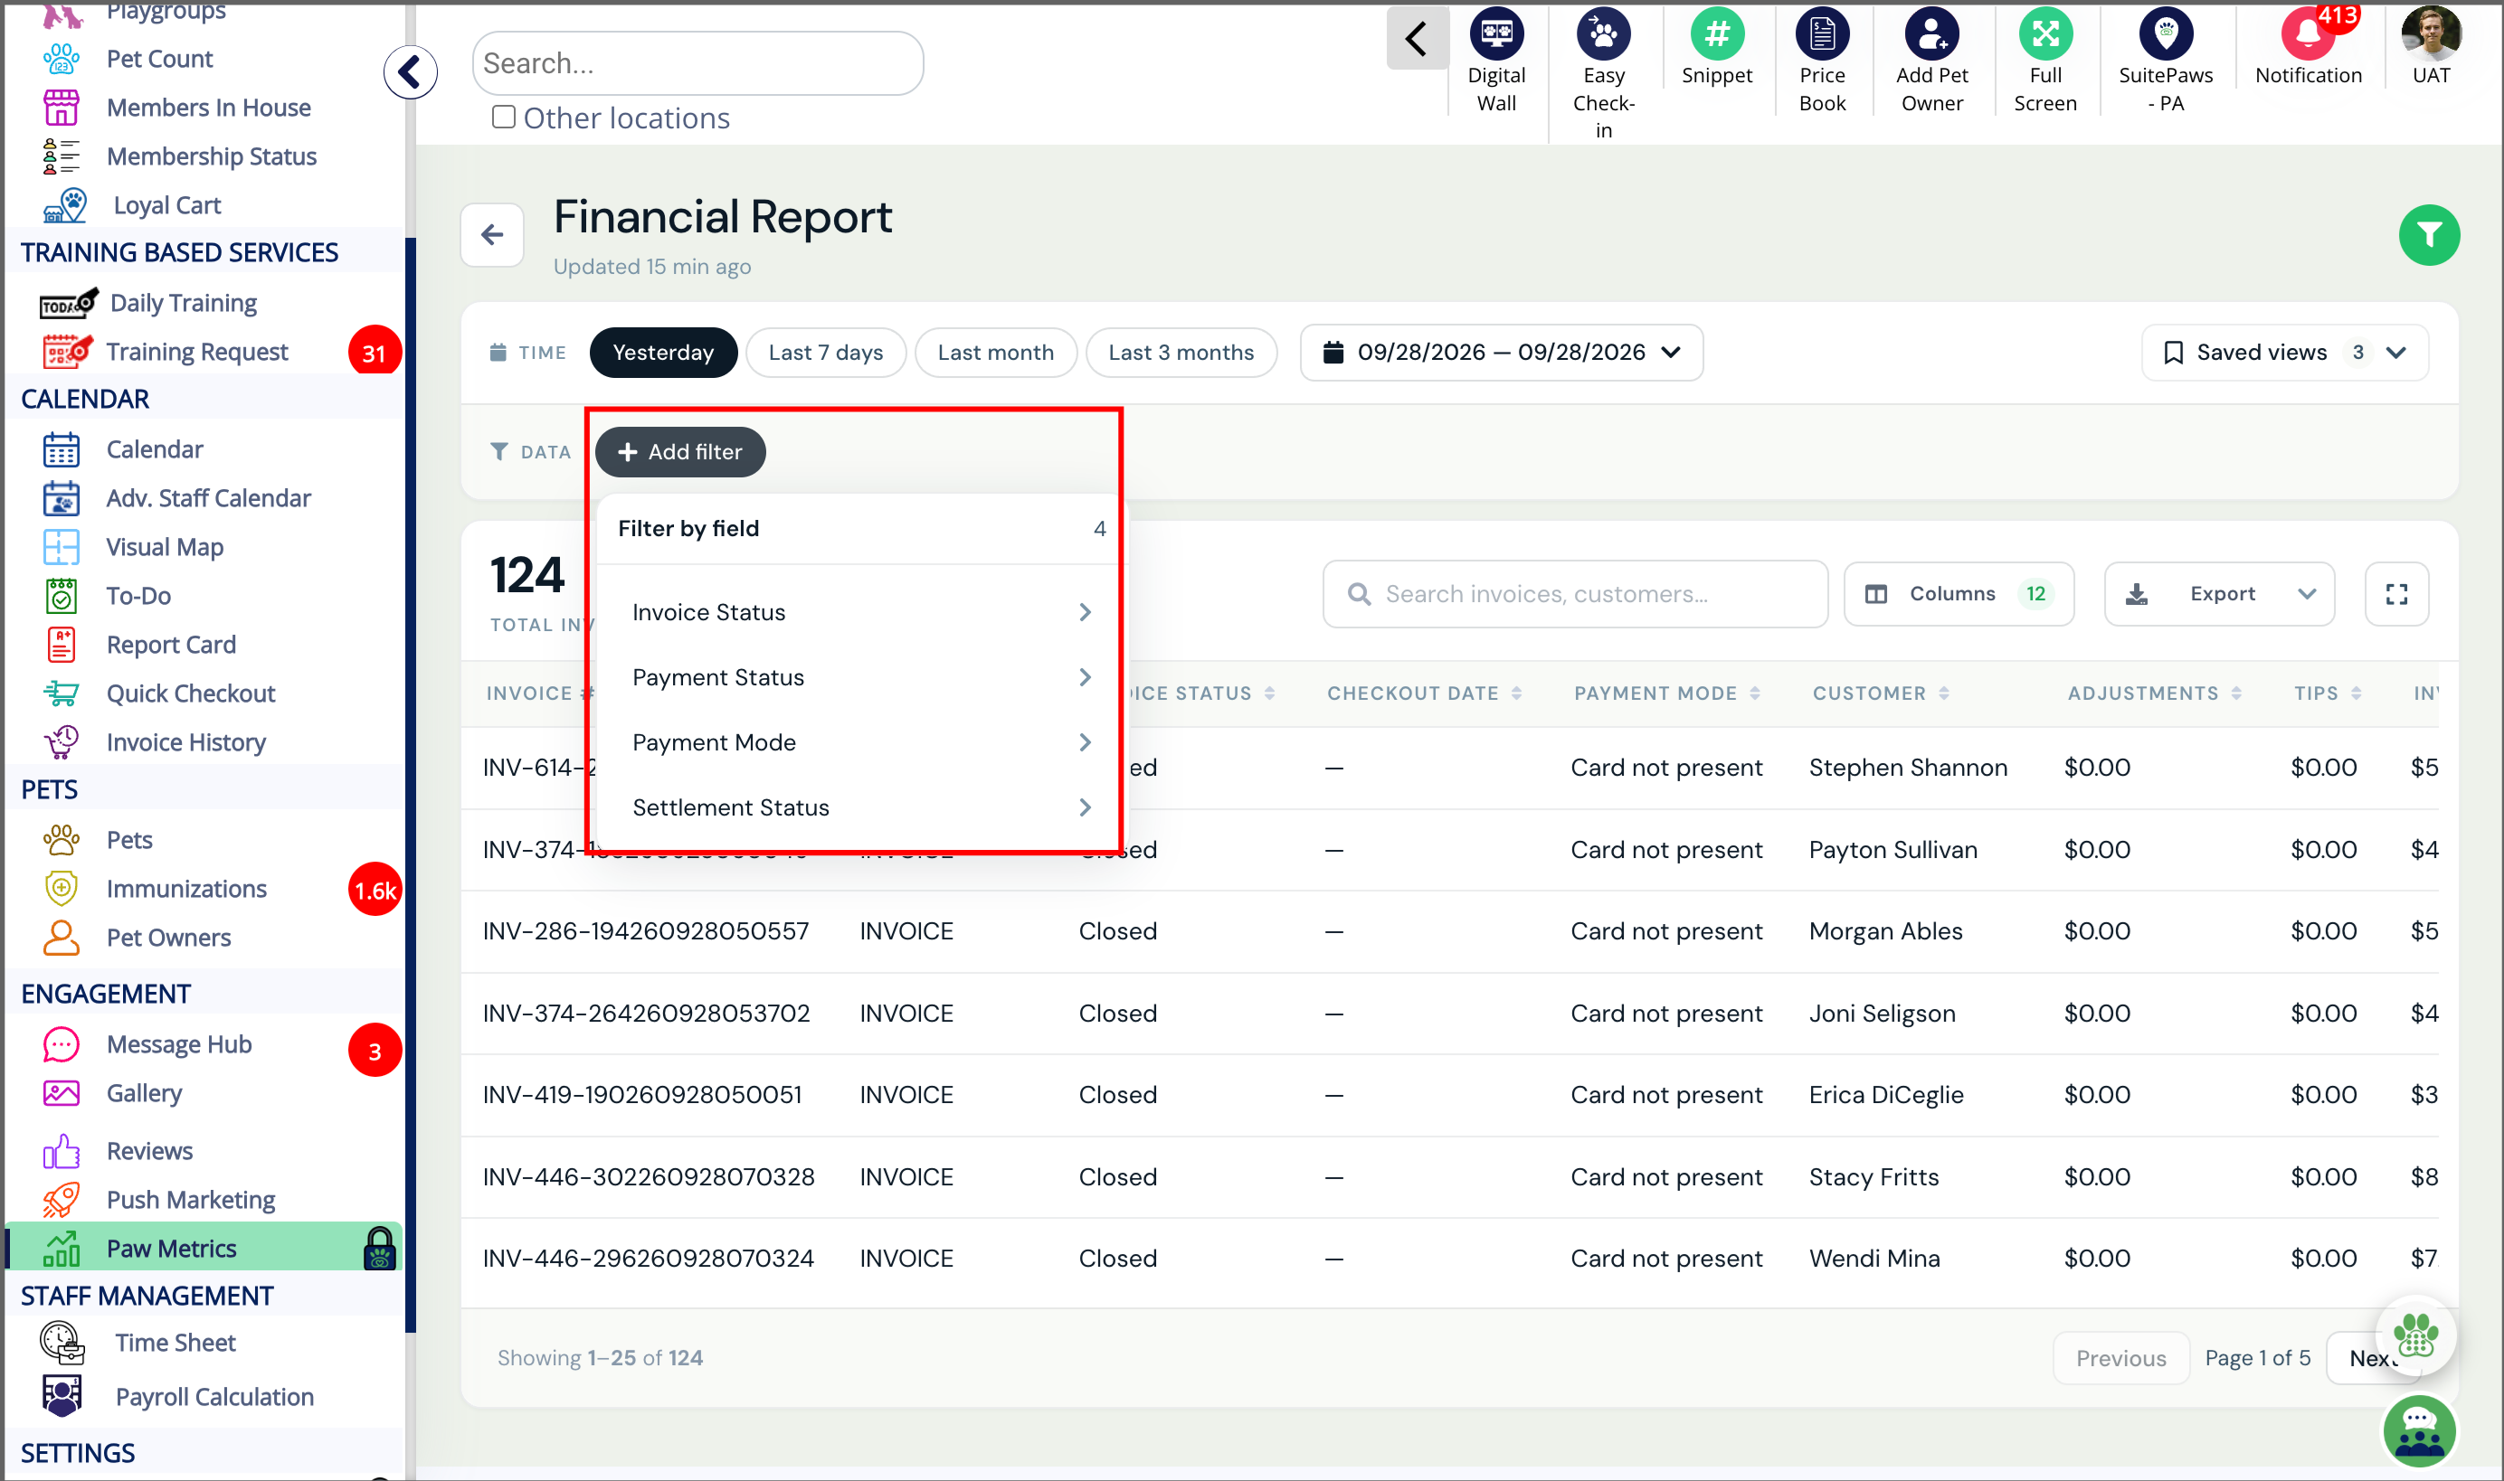The height and width of the screenshot is (1481, 2504).
Task: Click the Previous page button
Action: coord(2120,1357)
